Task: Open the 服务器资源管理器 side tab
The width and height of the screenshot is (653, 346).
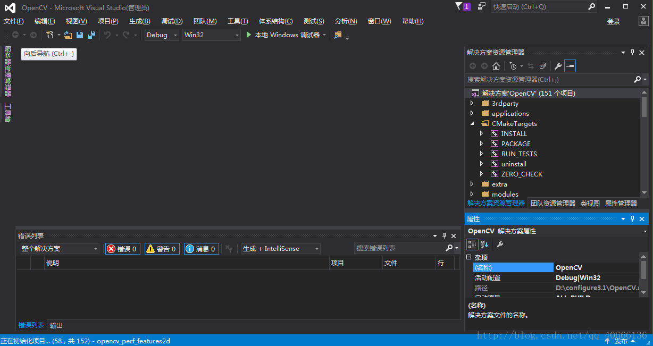Action: coord(7,71)
